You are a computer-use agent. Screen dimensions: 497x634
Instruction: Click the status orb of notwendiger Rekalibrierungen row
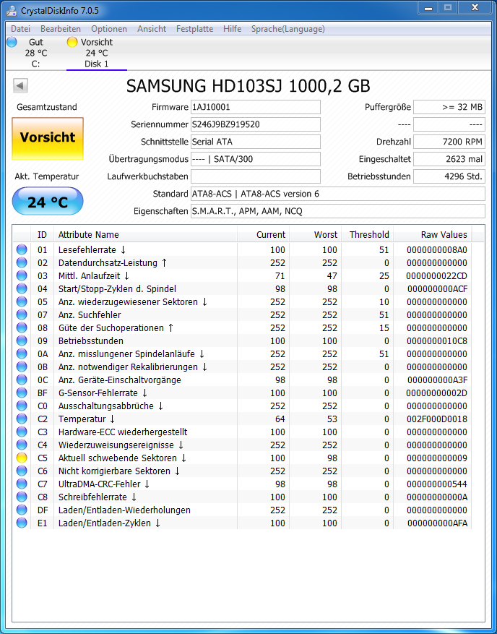pyautogui.click(x=22, y=367)
